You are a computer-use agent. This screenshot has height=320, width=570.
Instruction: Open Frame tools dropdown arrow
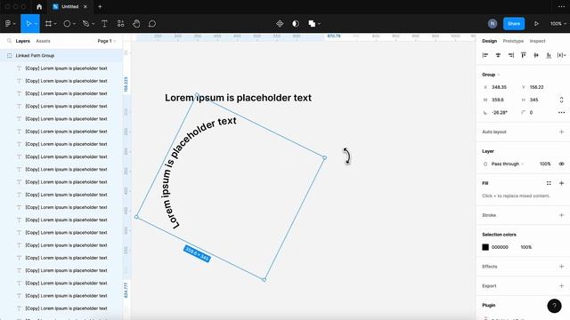click(55, 24)
